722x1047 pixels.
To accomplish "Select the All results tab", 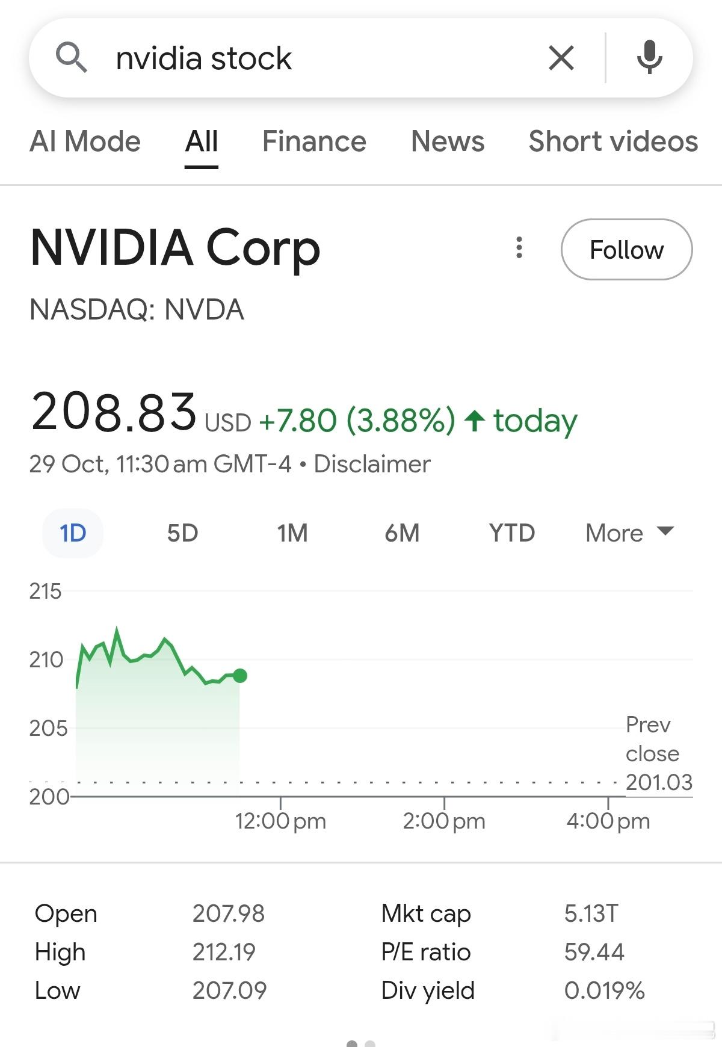I will coord(202,142).
